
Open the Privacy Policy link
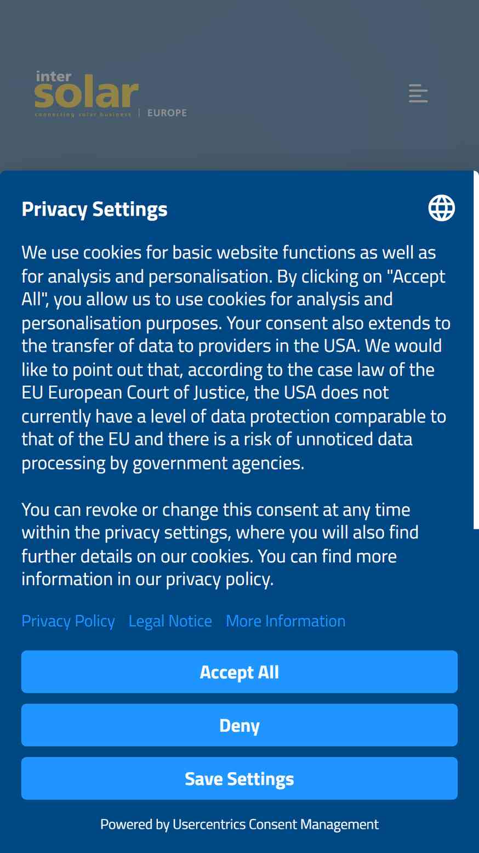68,621
